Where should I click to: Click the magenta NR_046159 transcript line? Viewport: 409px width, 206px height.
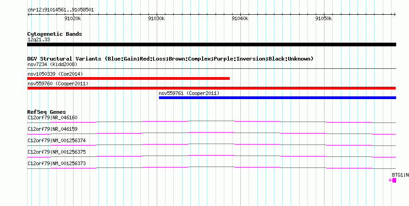click(x=211, y=133)
